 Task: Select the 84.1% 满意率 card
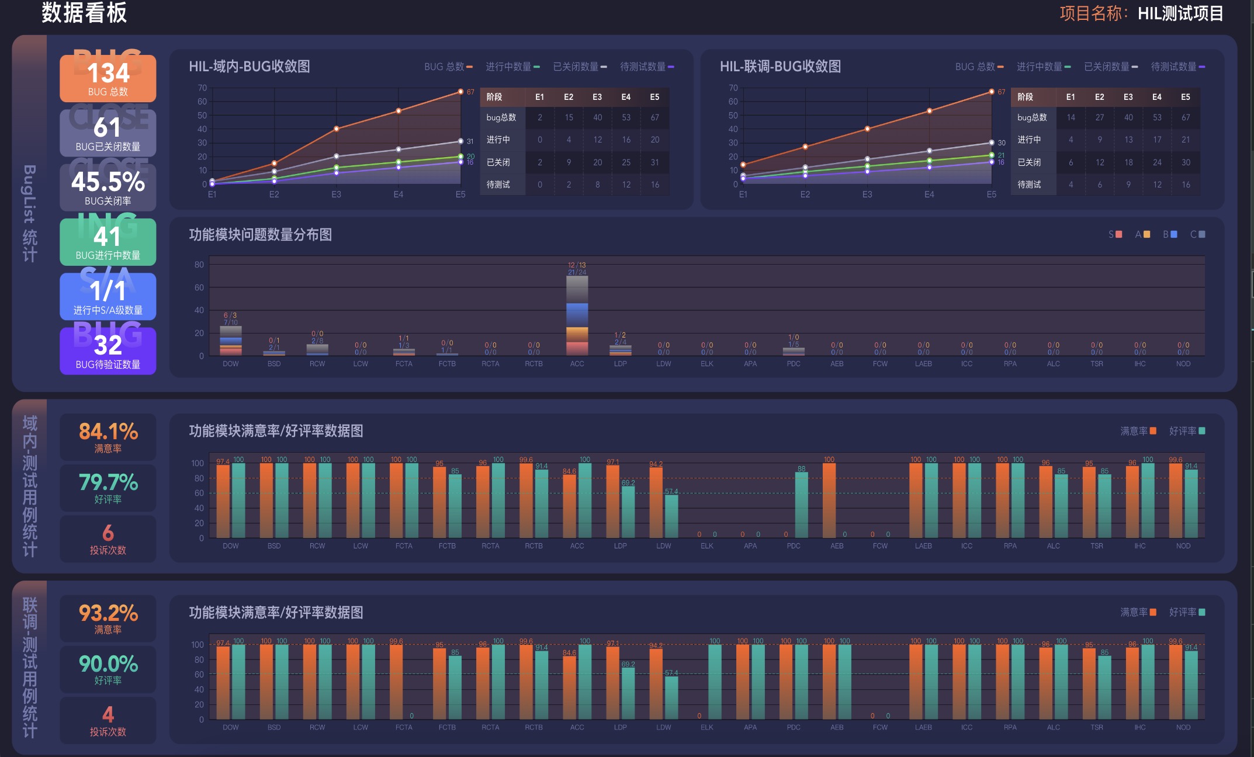[x=108, y=437]
